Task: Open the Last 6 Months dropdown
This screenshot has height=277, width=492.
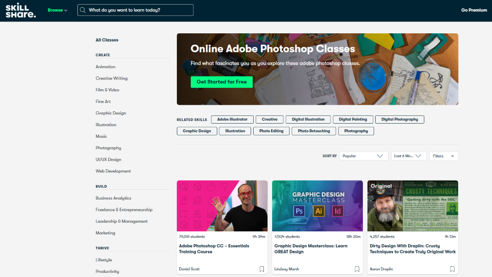Action: tap(408, 156)
